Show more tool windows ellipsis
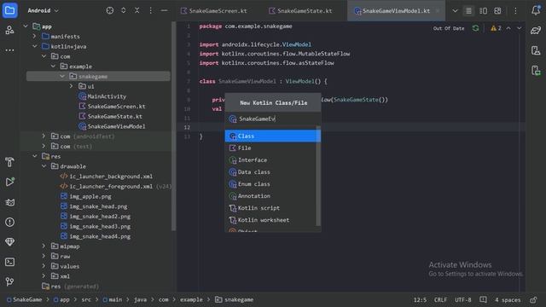 click(x=9, y=50)
